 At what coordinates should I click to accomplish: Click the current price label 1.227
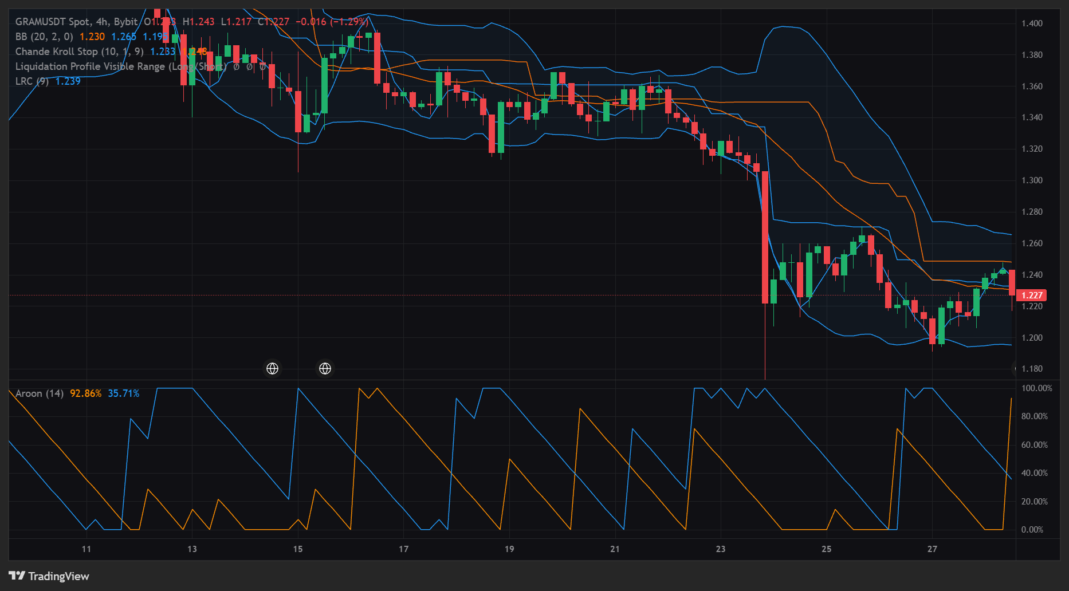pos(1032,295)
